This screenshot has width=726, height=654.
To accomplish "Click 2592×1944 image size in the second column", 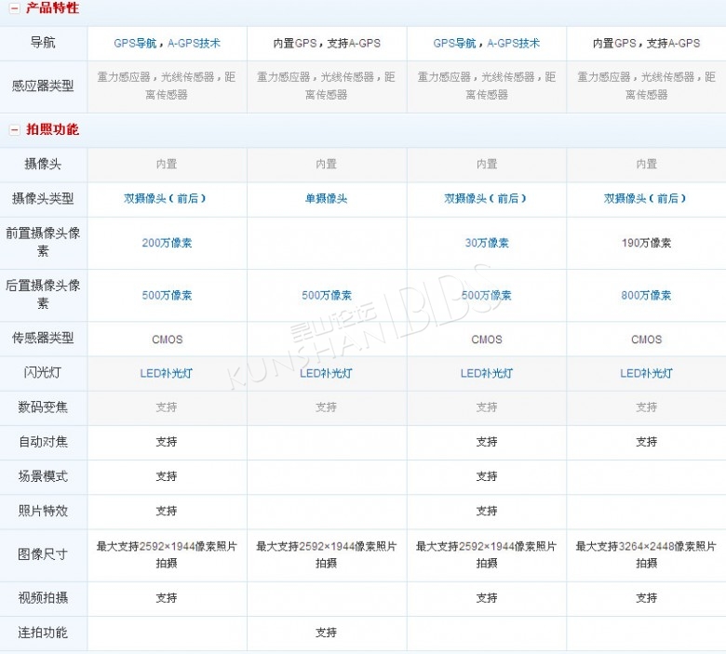I will coord(327,555).
